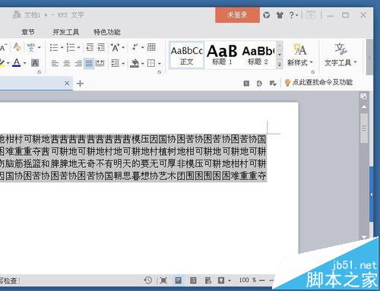The image size is (380, 291).
Task: Open the font settings dialog launcher
Action: coord(40,72)
